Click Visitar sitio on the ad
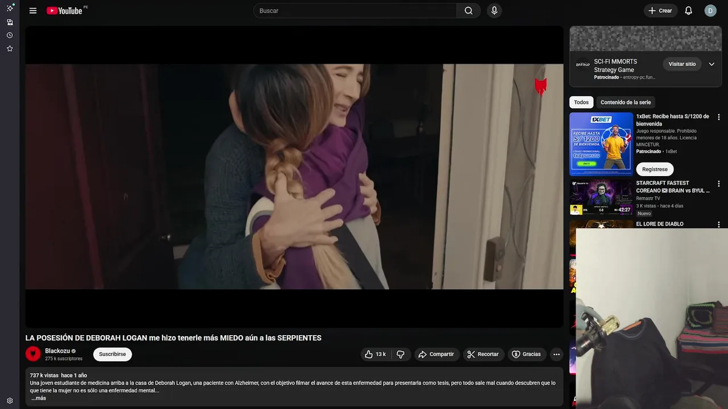Image resolution: width=728 pixels, height=409 pixels. [x=682, y=64]
